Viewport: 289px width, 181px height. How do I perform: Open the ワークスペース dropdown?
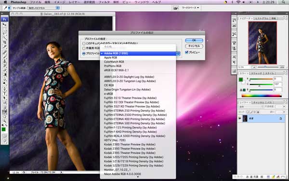click(191, 8)
